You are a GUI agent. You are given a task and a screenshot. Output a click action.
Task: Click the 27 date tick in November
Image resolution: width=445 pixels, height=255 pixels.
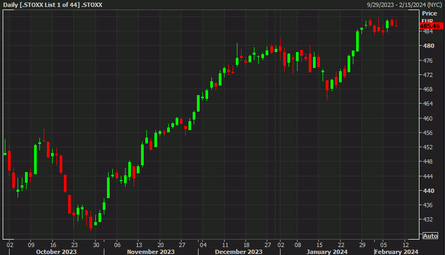pos(182,245)
